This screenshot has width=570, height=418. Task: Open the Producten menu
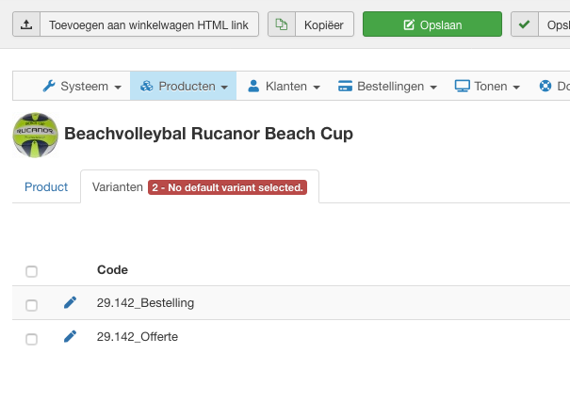pyautogui.click(x=183, y=86)
